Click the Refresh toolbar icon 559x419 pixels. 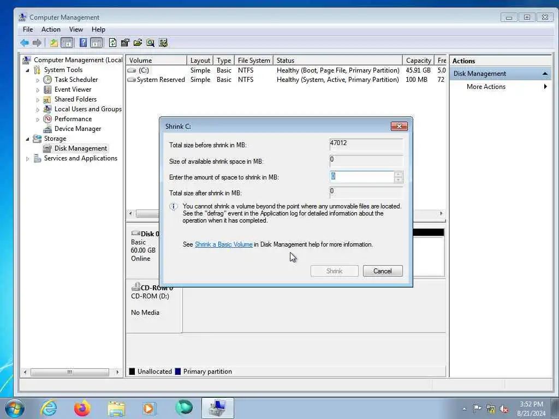(112, 43)
